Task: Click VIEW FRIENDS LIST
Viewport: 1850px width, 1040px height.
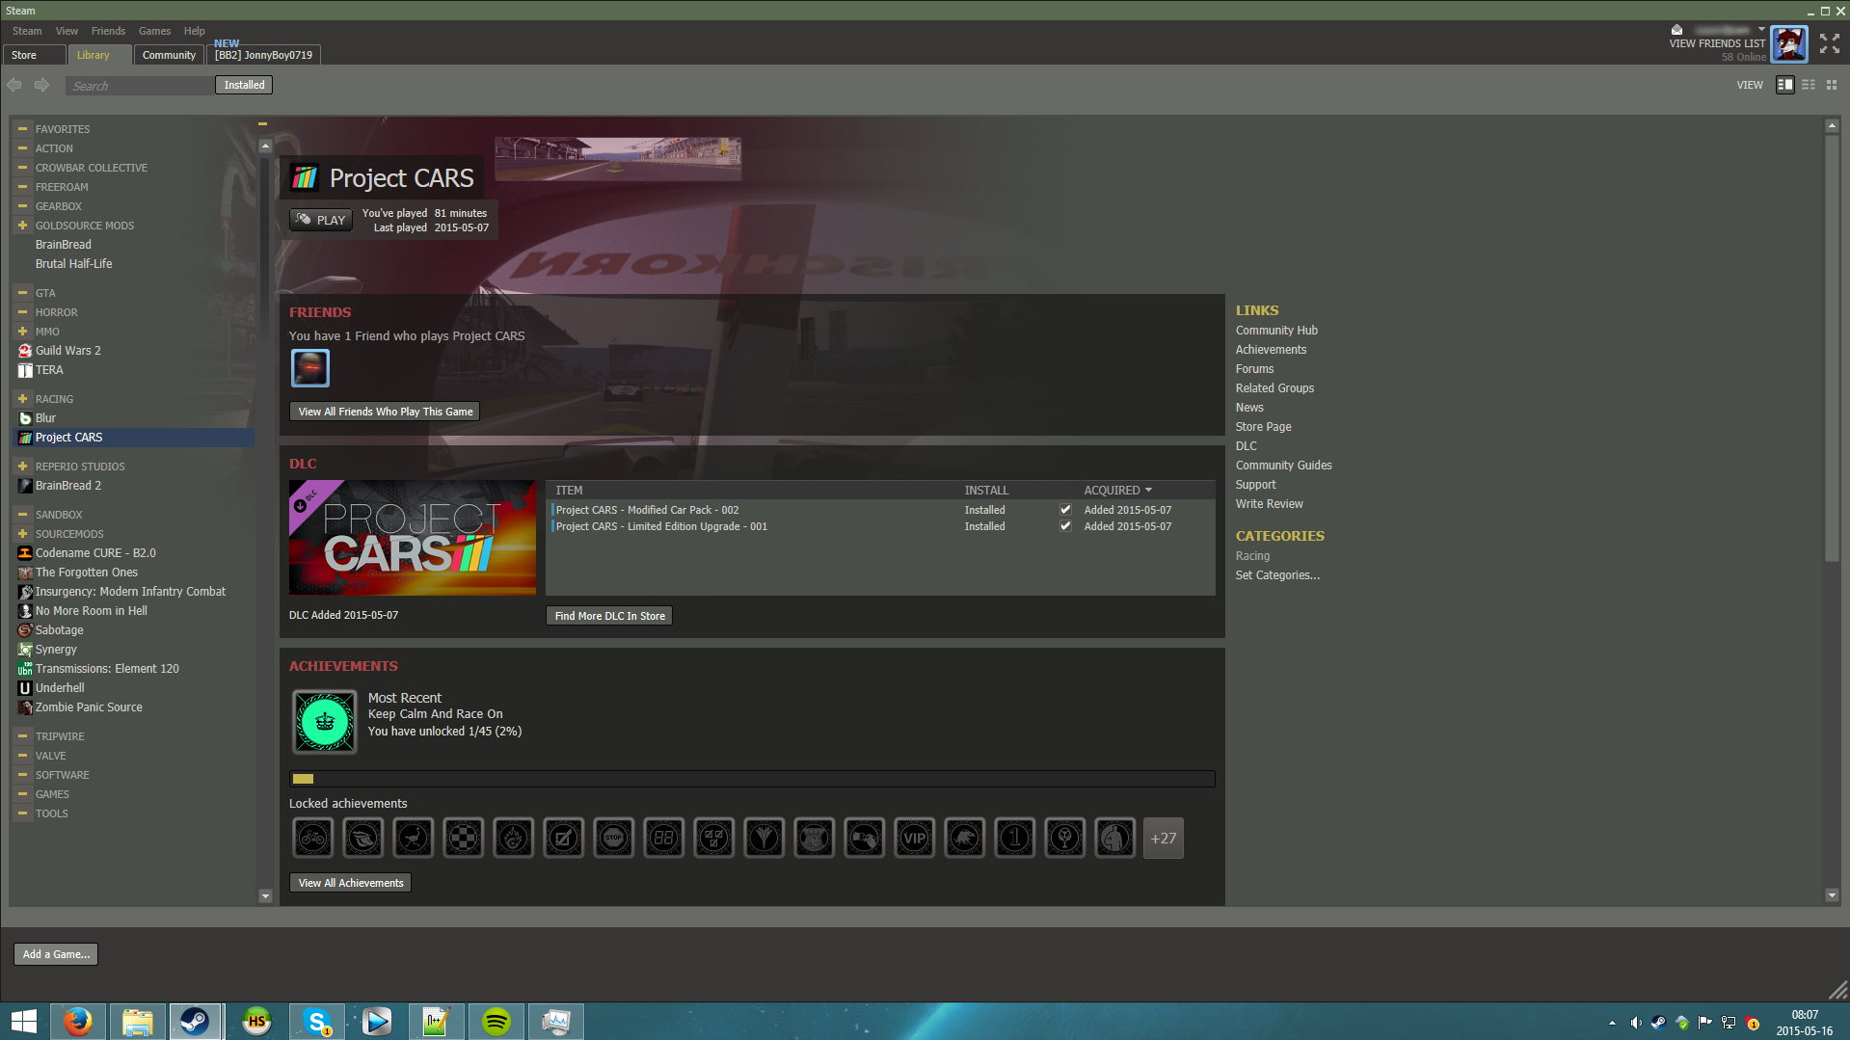Action: click(x=1717, y=43)
